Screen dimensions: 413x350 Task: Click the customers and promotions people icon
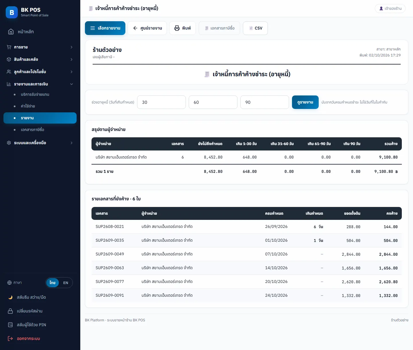(x=9, y=72)
